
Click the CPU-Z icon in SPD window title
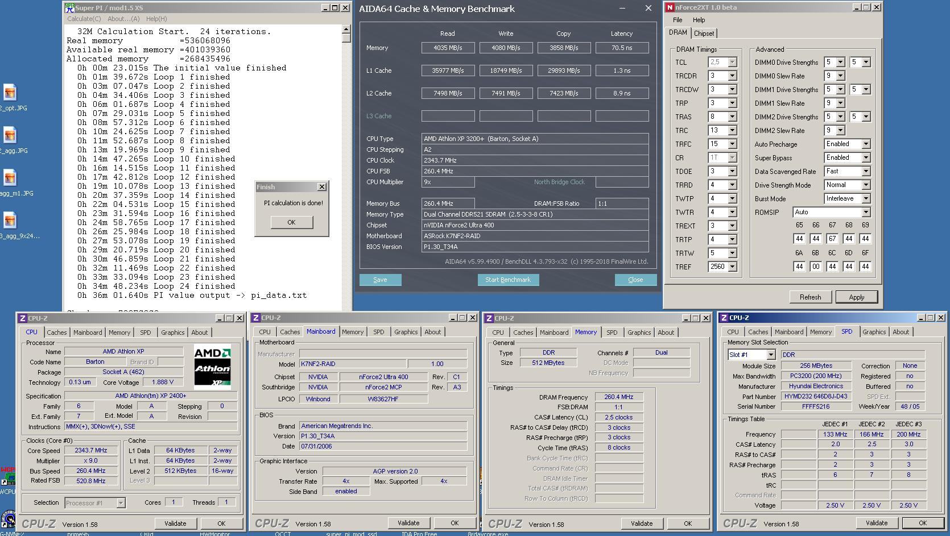724,318
